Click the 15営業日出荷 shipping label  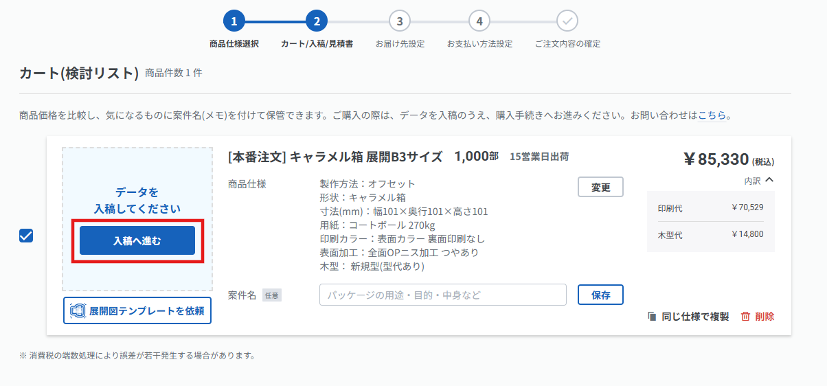[539, 157]
